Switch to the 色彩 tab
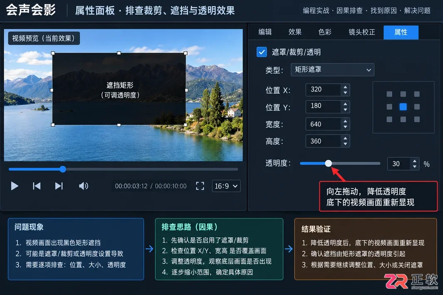The width and height of the screenshot is (443, 295). point(325,32)
